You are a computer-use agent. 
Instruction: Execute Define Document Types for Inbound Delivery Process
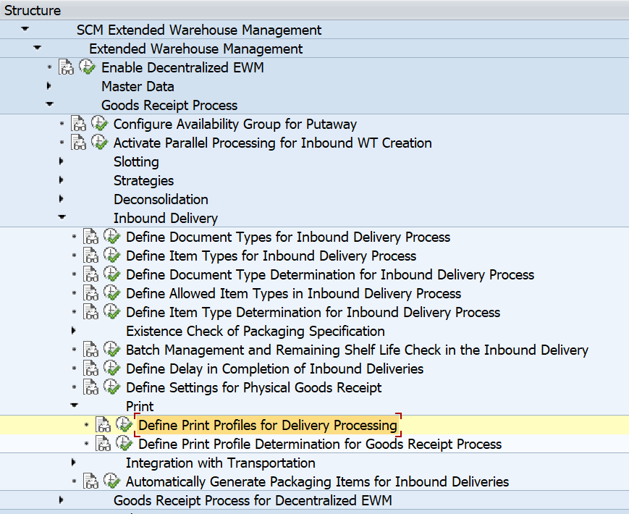112,236
